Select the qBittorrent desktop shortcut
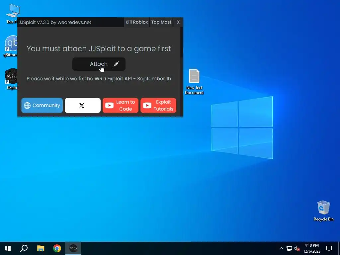This screenshot has height=255, width=340. (x=11, y=46)
